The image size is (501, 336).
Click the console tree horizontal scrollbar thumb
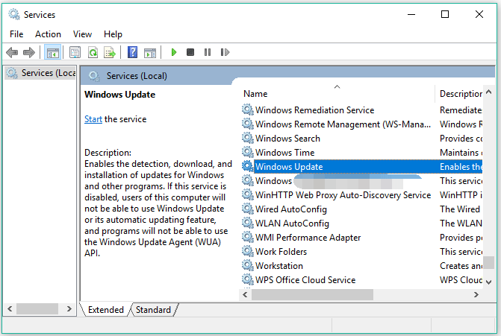coord(37,308)
